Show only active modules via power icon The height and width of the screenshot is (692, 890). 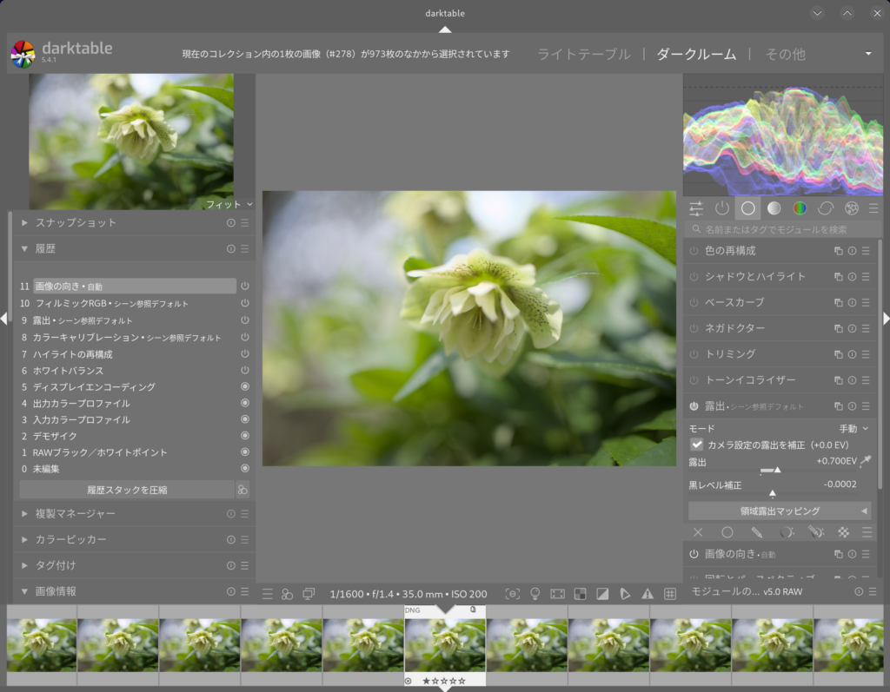721,208
